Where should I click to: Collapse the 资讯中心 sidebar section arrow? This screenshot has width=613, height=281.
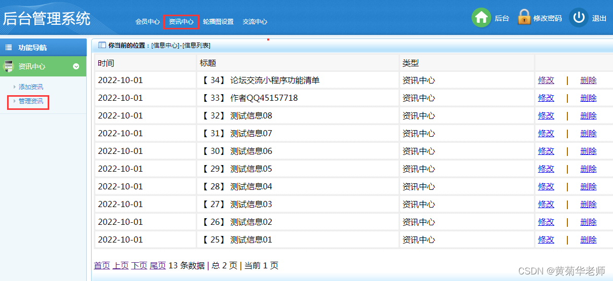pos(76,66)
